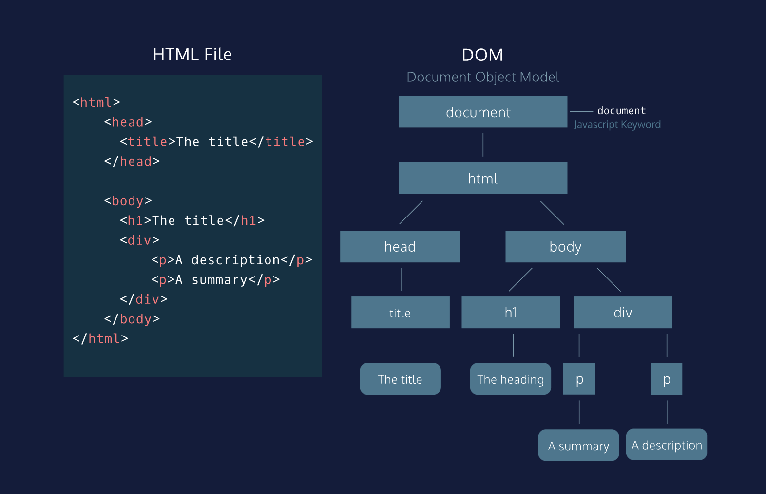The height and width of the screenshot is (494, 766).
Task: Select the 'A summary' text node
Action: click(x=579, y=445)
